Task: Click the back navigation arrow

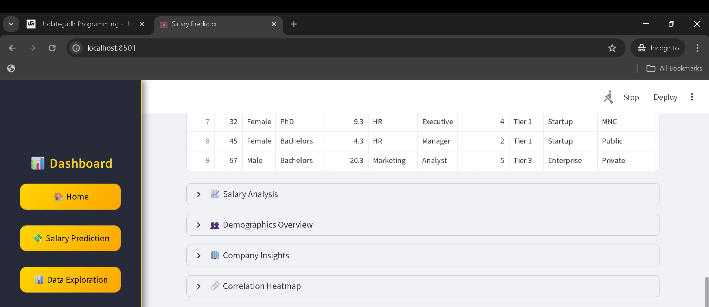Action: [12, 48]
